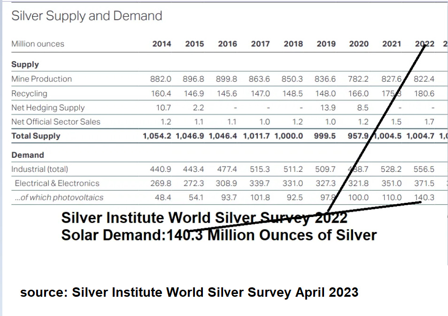
Task: Click the "source: Silver Institute World Silver Survey April 2023" line
Action: [x=189, y=293]
